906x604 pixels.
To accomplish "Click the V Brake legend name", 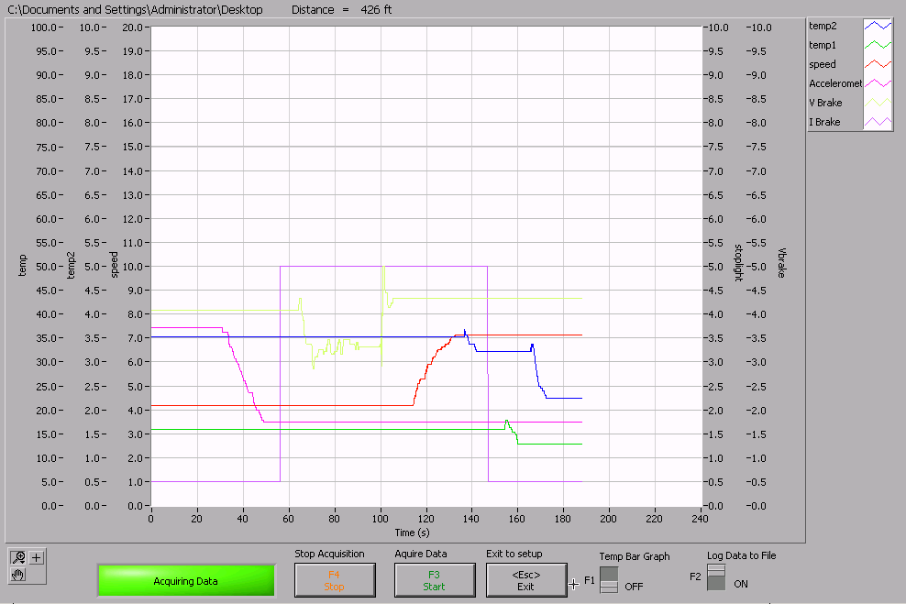I will [825, 103].
